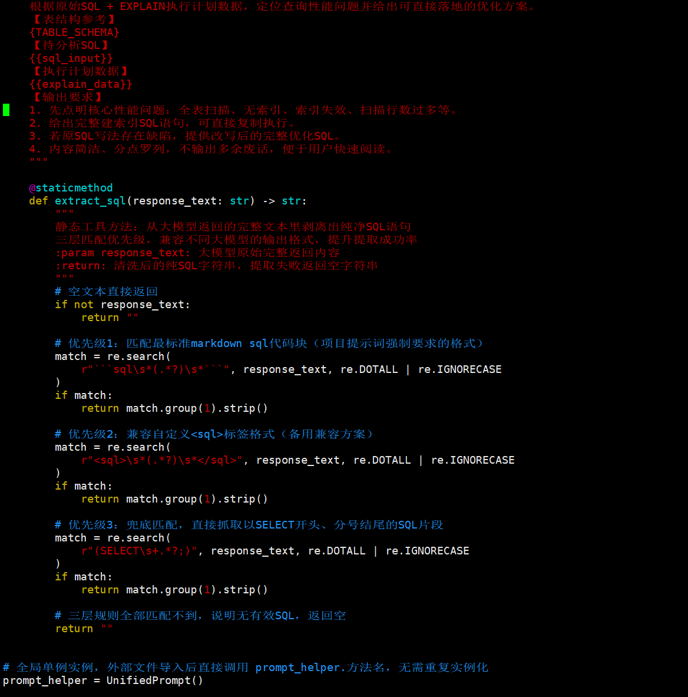Image resolution: width=688 pixels, height=697 pixels.
Task: Click the comment # 优先级3 about 兜底匹配
Action: (x=249, y=525)
